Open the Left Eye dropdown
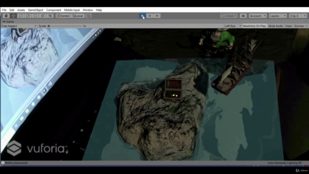 (x=233, y=26)
